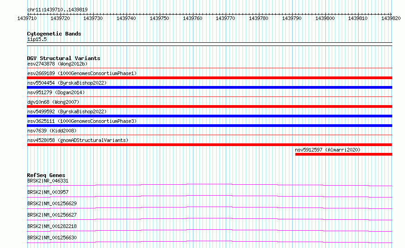Select ruler position 1439760
The width and height of the screenshot is (405, 248).
[x=192, y=18]
